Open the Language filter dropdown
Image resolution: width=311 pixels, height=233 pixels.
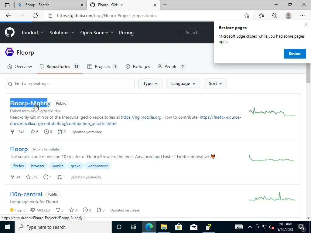(x=183, y=83)
